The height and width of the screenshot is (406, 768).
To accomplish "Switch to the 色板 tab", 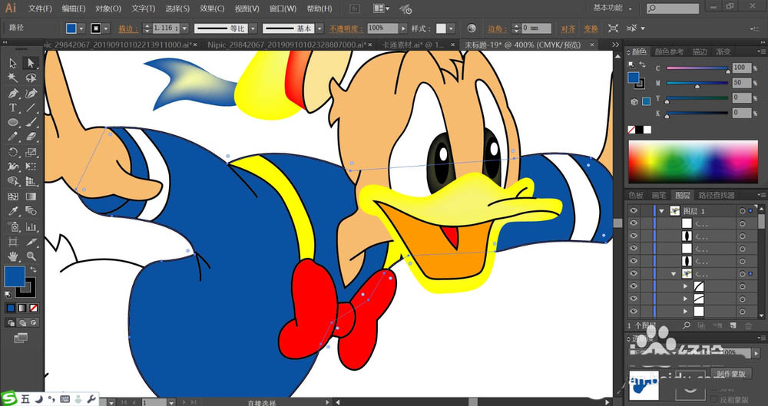I will pyautogui.click(x=636, y=195).
